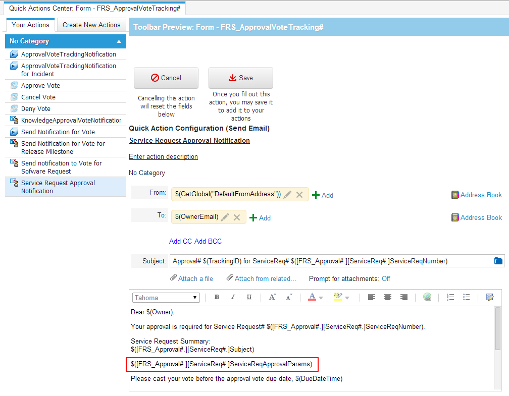This screenshot has width=509, height=396.
Task: Click the Attach a file paperclip icon
Action: point(174,278)
